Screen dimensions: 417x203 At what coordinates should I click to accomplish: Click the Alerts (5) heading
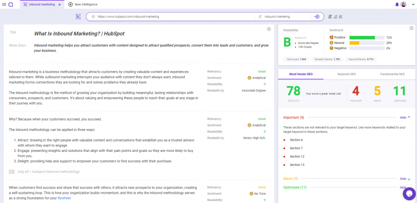click(291, 179)
